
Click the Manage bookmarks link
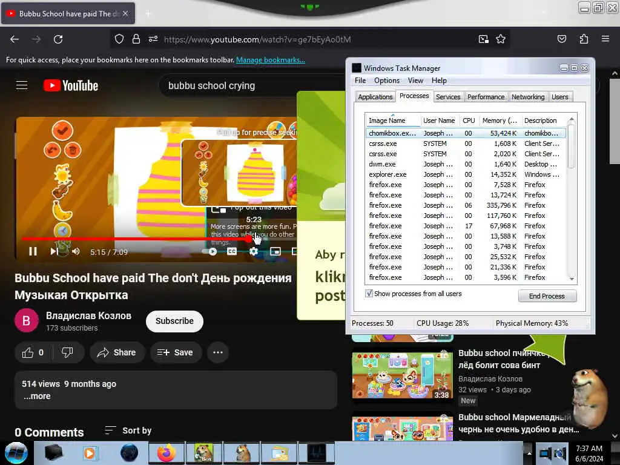click(x=271, y=60)
